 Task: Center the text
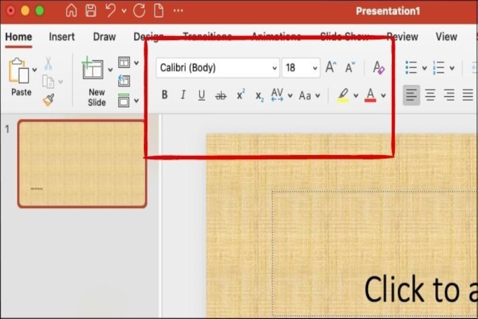pos(430,95)
